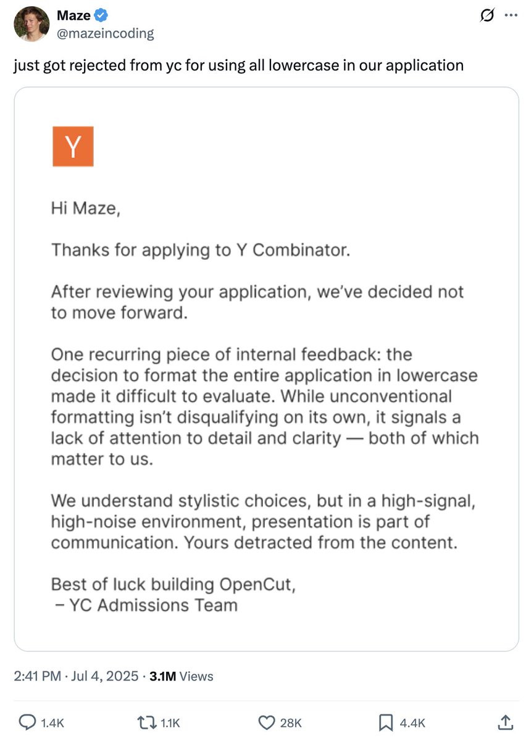Image resolution: width=526 pixels, height=741 pixels.
Task: Click the Maze display name
Action: [x=73, y=15]
